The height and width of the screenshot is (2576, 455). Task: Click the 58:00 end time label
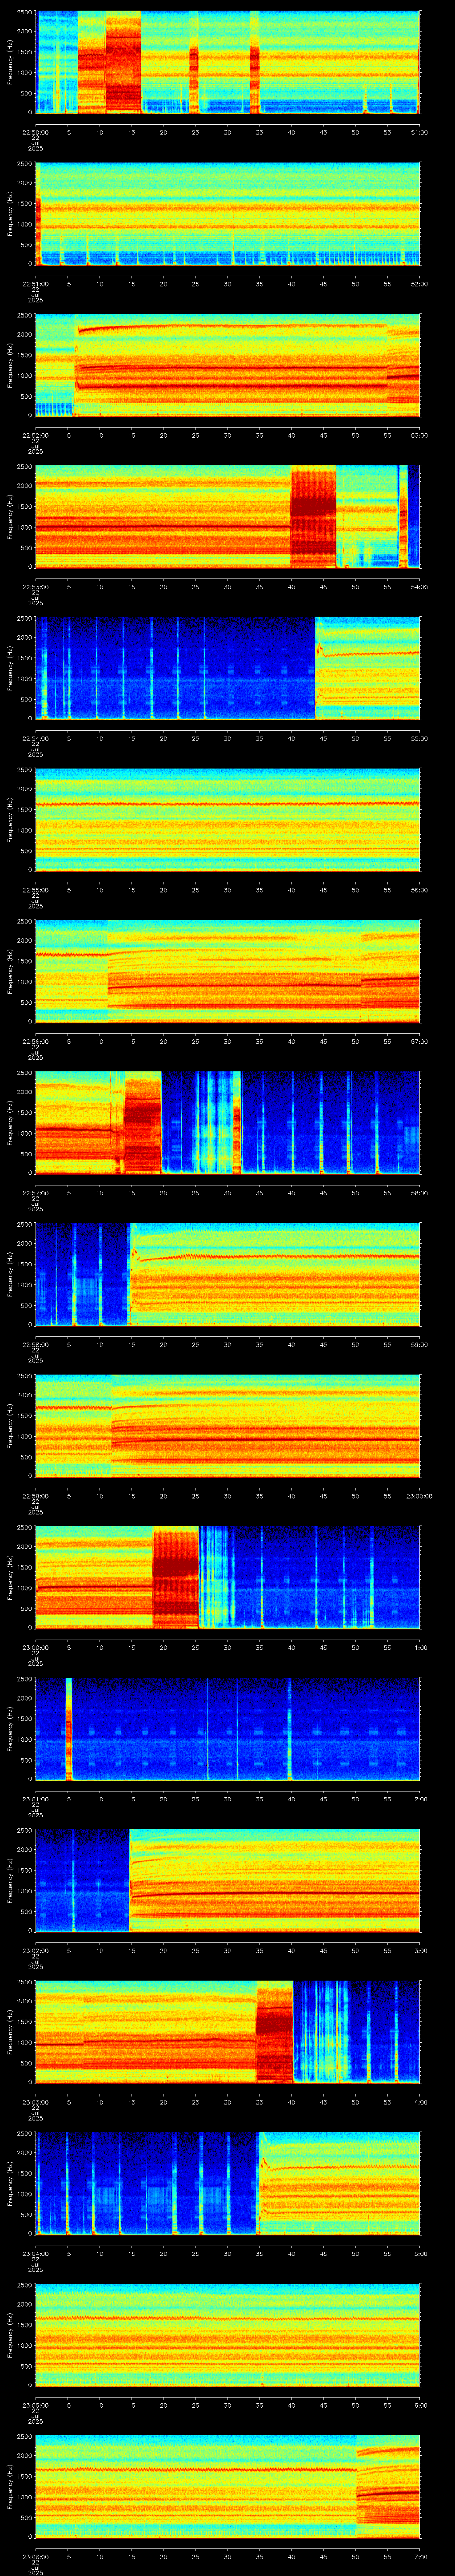click(419, 1192)
